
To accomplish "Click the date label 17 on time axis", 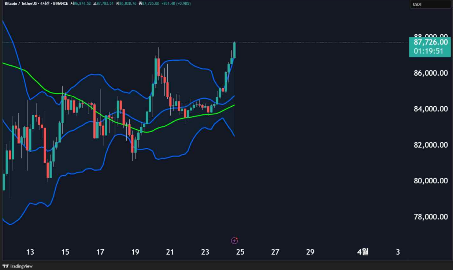I will (x=100, y=252).
